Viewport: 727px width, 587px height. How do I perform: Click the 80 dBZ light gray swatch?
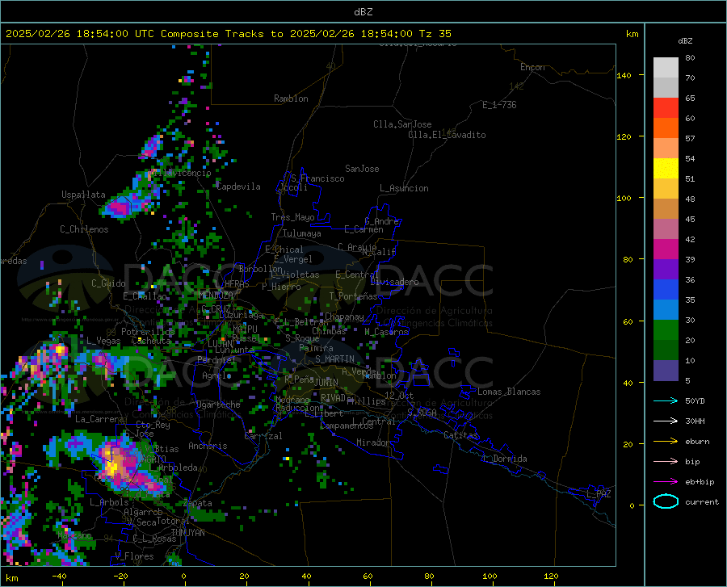click(x=666, y=67)
